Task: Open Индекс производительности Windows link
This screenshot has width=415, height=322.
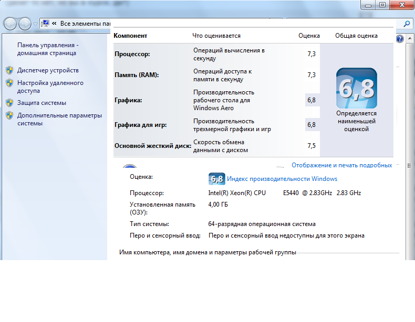Action: coord(282,179)
